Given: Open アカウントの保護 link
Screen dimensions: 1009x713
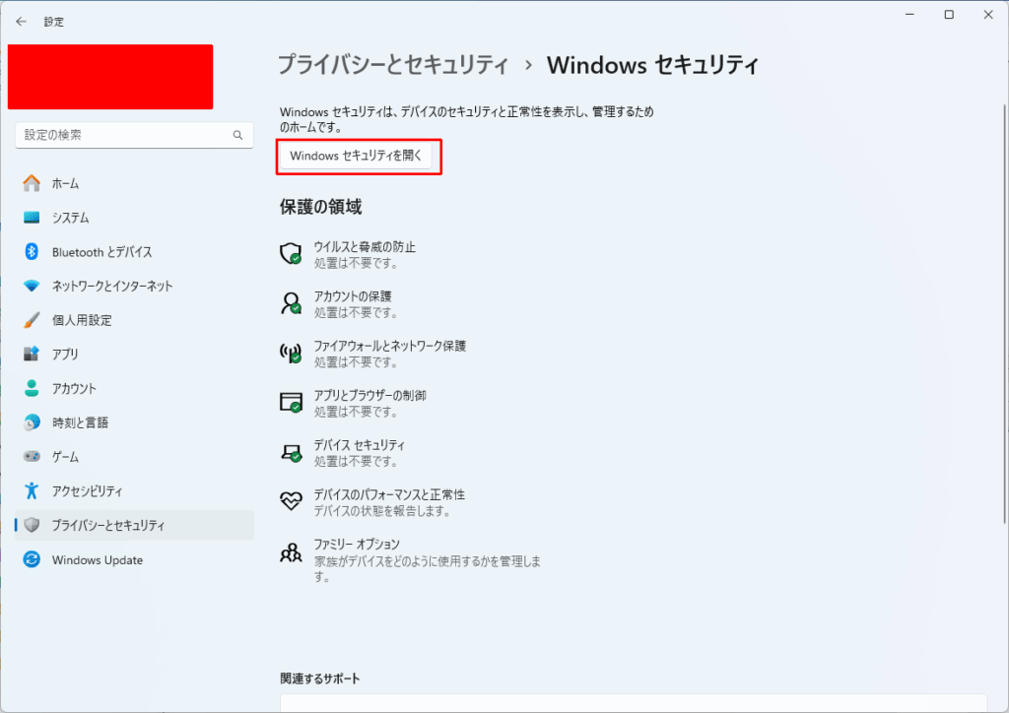Looking at the screenshot, I should pos(352,296).
